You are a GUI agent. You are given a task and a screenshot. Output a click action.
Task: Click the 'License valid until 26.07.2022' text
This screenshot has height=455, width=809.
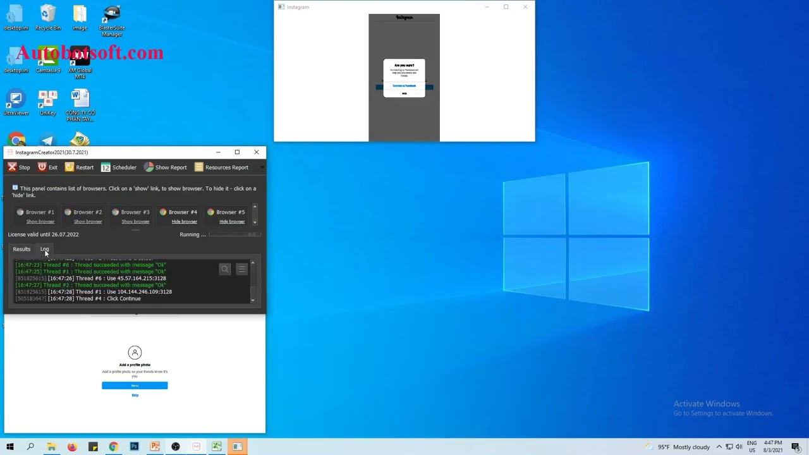click(44, 234)
